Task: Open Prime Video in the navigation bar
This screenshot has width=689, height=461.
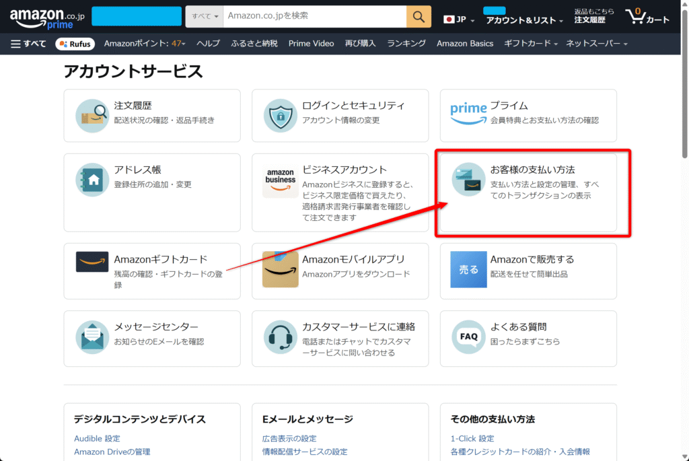Action: pos(311,44)
